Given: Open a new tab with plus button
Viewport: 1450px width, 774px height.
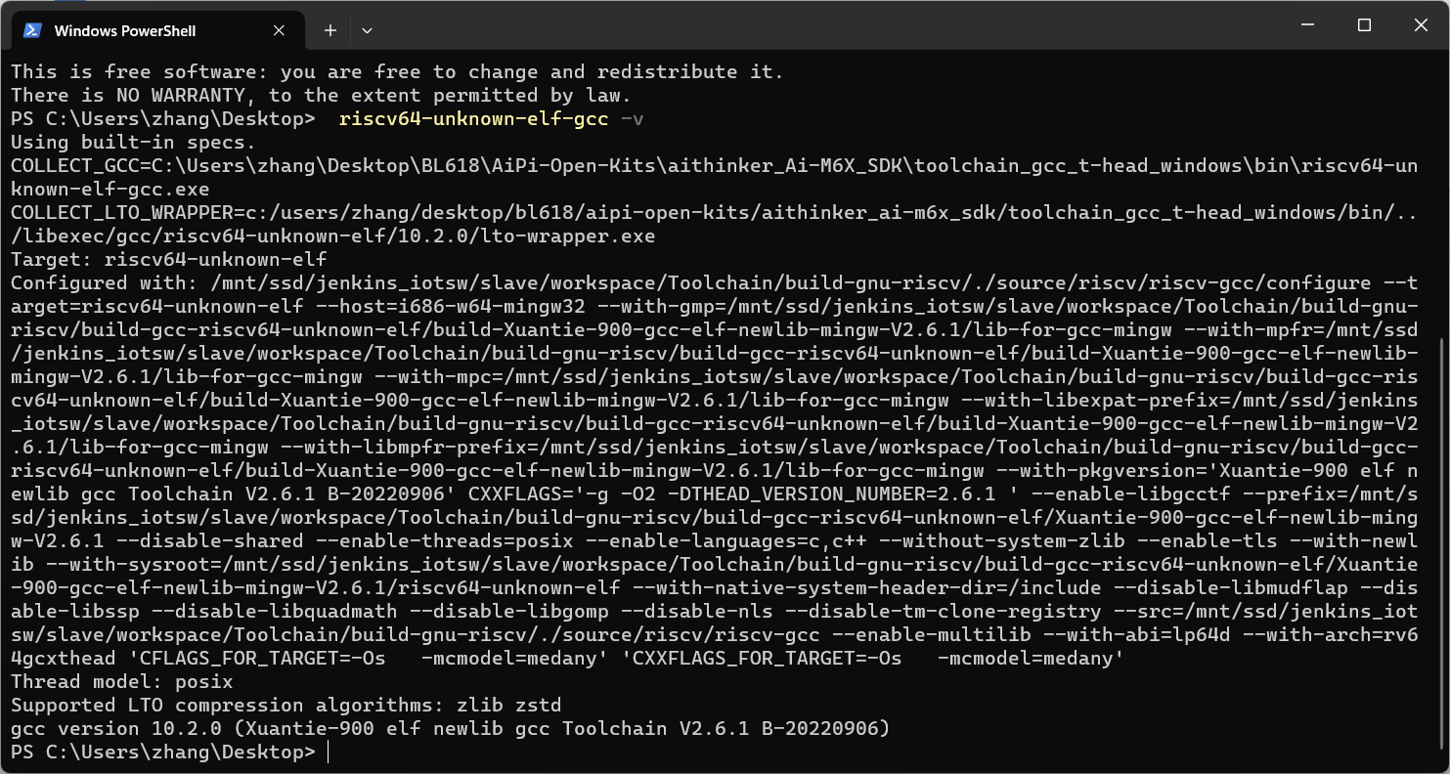Looking at the screenshot, I should click(x=330, y=30).
